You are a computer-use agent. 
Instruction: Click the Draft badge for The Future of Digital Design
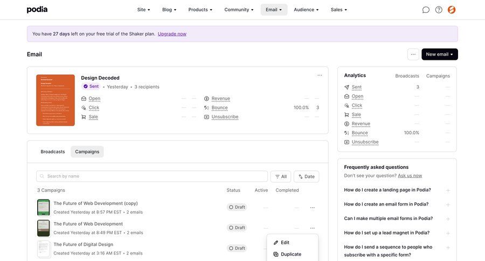[x=237, y=248]
